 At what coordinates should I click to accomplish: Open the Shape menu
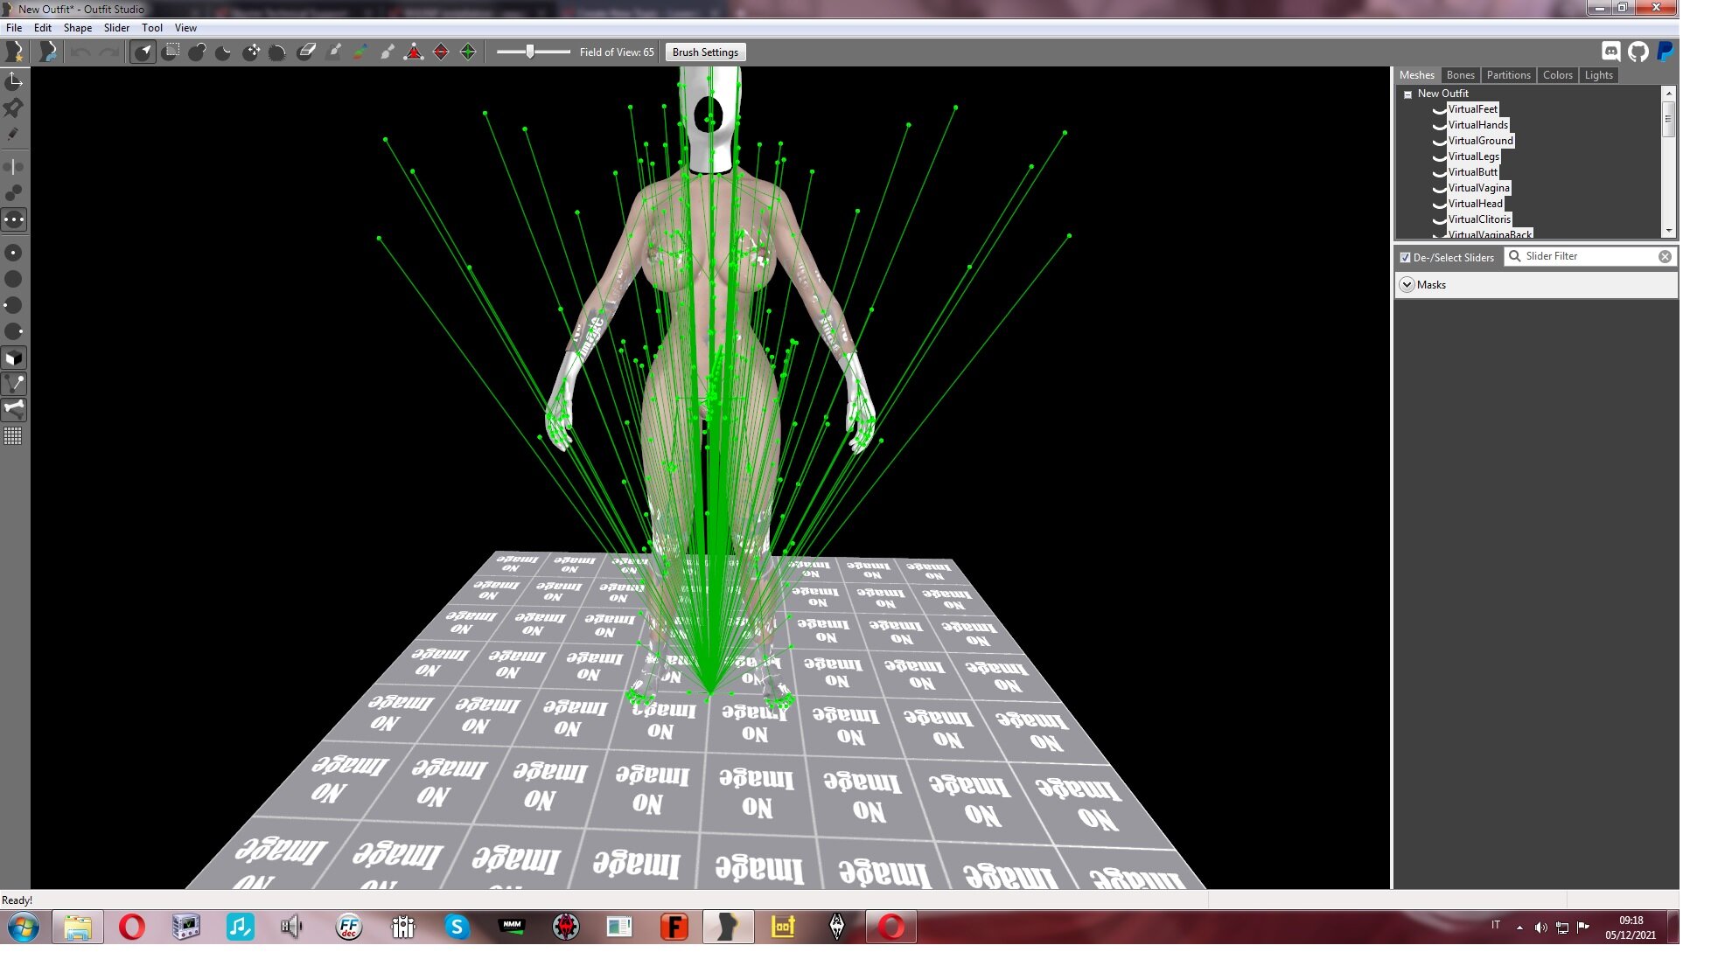(x=77, y=28)
